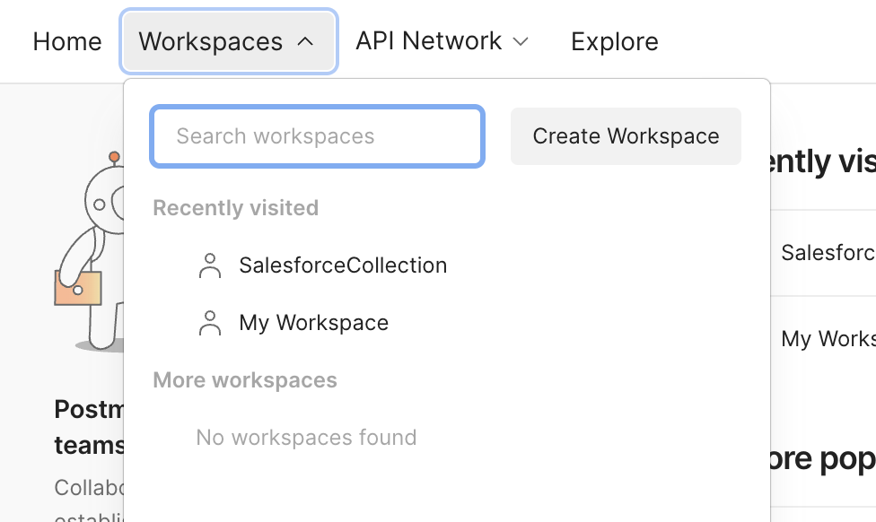Click the truncated My Workspace entry at right edge
Screen dimensions: 876x522
click(x=828, y=339)
